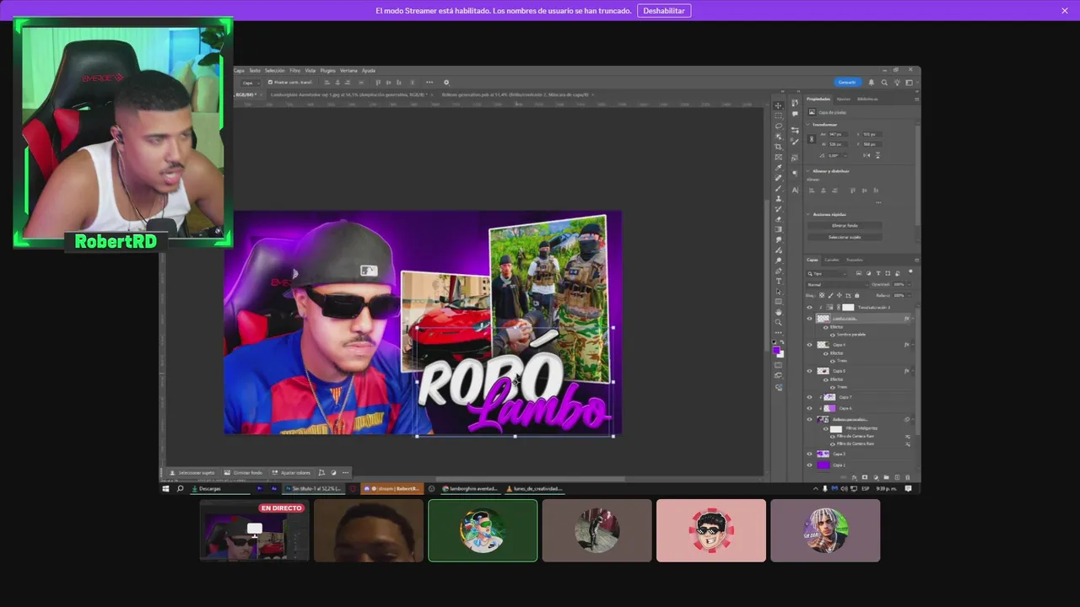
Task: Click the Capa 1 purple layer thumbnail
Action: click(823, 465)
